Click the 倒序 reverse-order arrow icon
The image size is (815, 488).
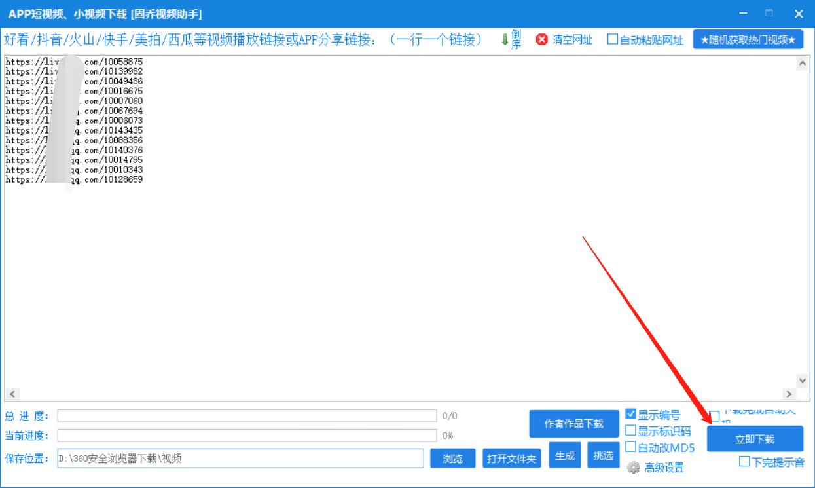click(505, 40)
